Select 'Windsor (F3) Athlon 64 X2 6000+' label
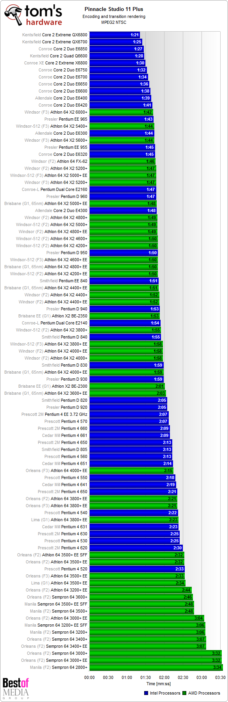 (56, 112)
